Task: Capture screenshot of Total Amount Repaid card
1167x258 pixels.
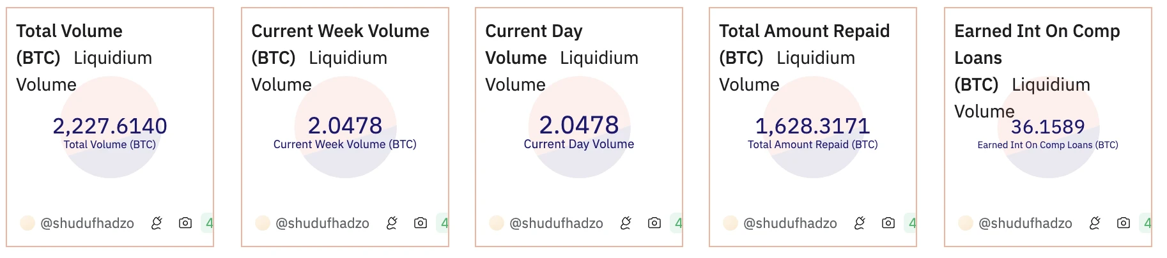Action: coord(888,223)
